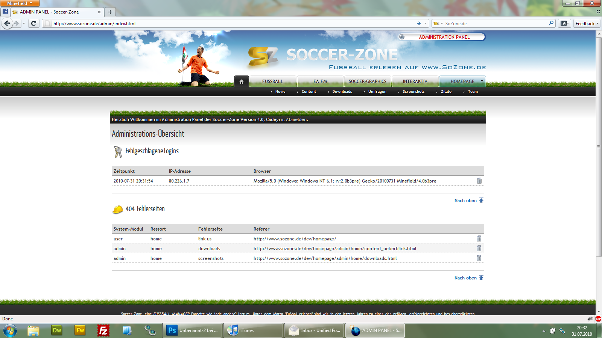Click the Abmelden logout link
The height and width of the screenshot is (338, 602).
(x=296, y=119)
